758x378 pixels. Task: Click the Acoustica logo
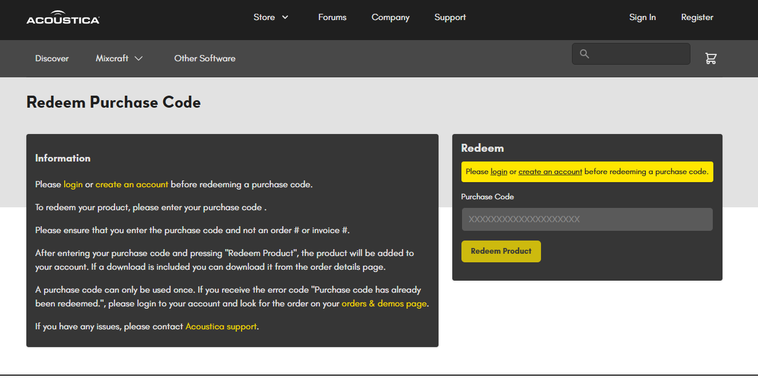pos(63,18)
